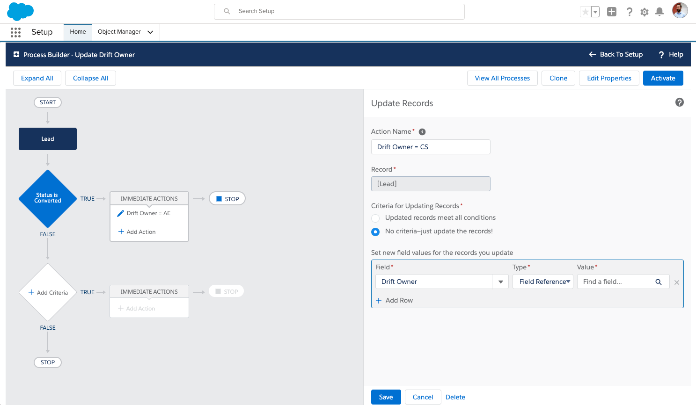The height and width of the screenshot is (405, 696).
Task: Expand the favorites list dropdown arrow
Action: [x=595, y=12]
